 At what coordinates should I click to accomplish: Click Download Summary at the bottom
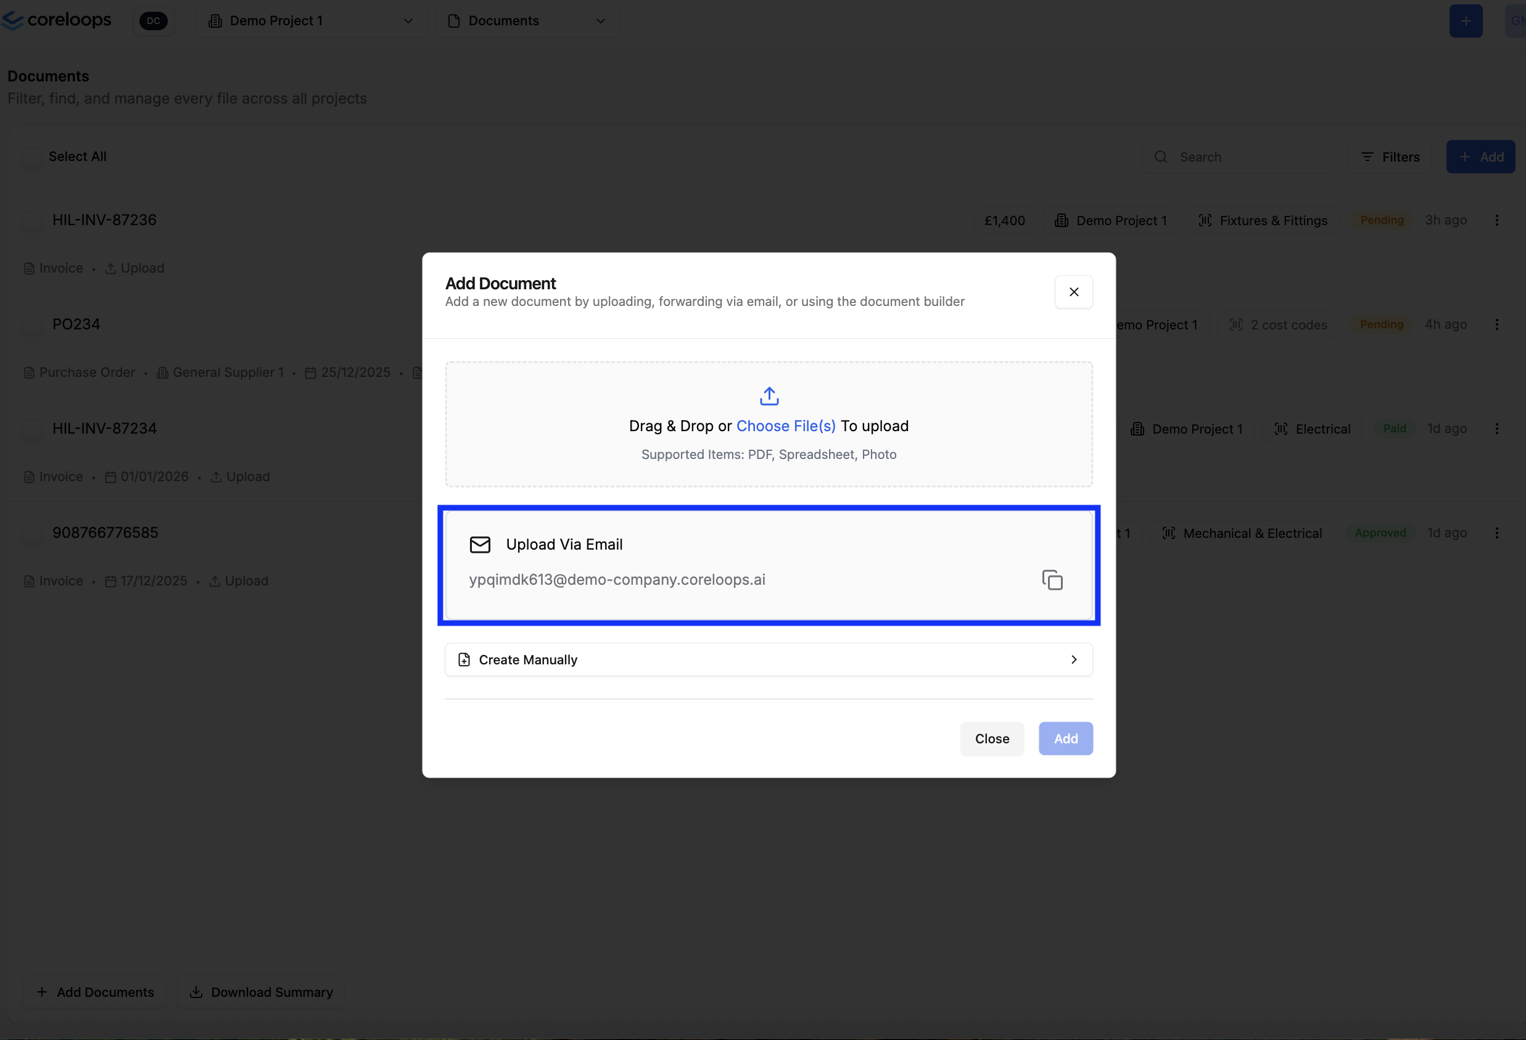pos(261,991)
